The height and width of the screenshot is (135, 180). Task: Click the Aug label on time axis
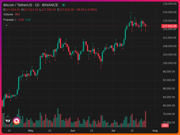pos(155,131)
